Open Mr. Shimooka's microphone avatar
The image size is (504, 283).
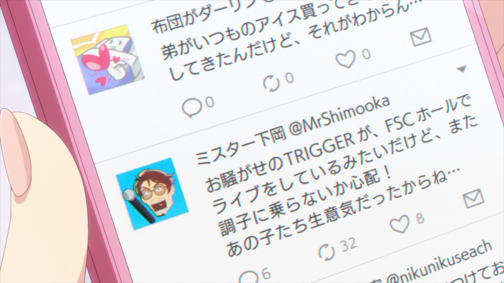[x=152, y=194]
